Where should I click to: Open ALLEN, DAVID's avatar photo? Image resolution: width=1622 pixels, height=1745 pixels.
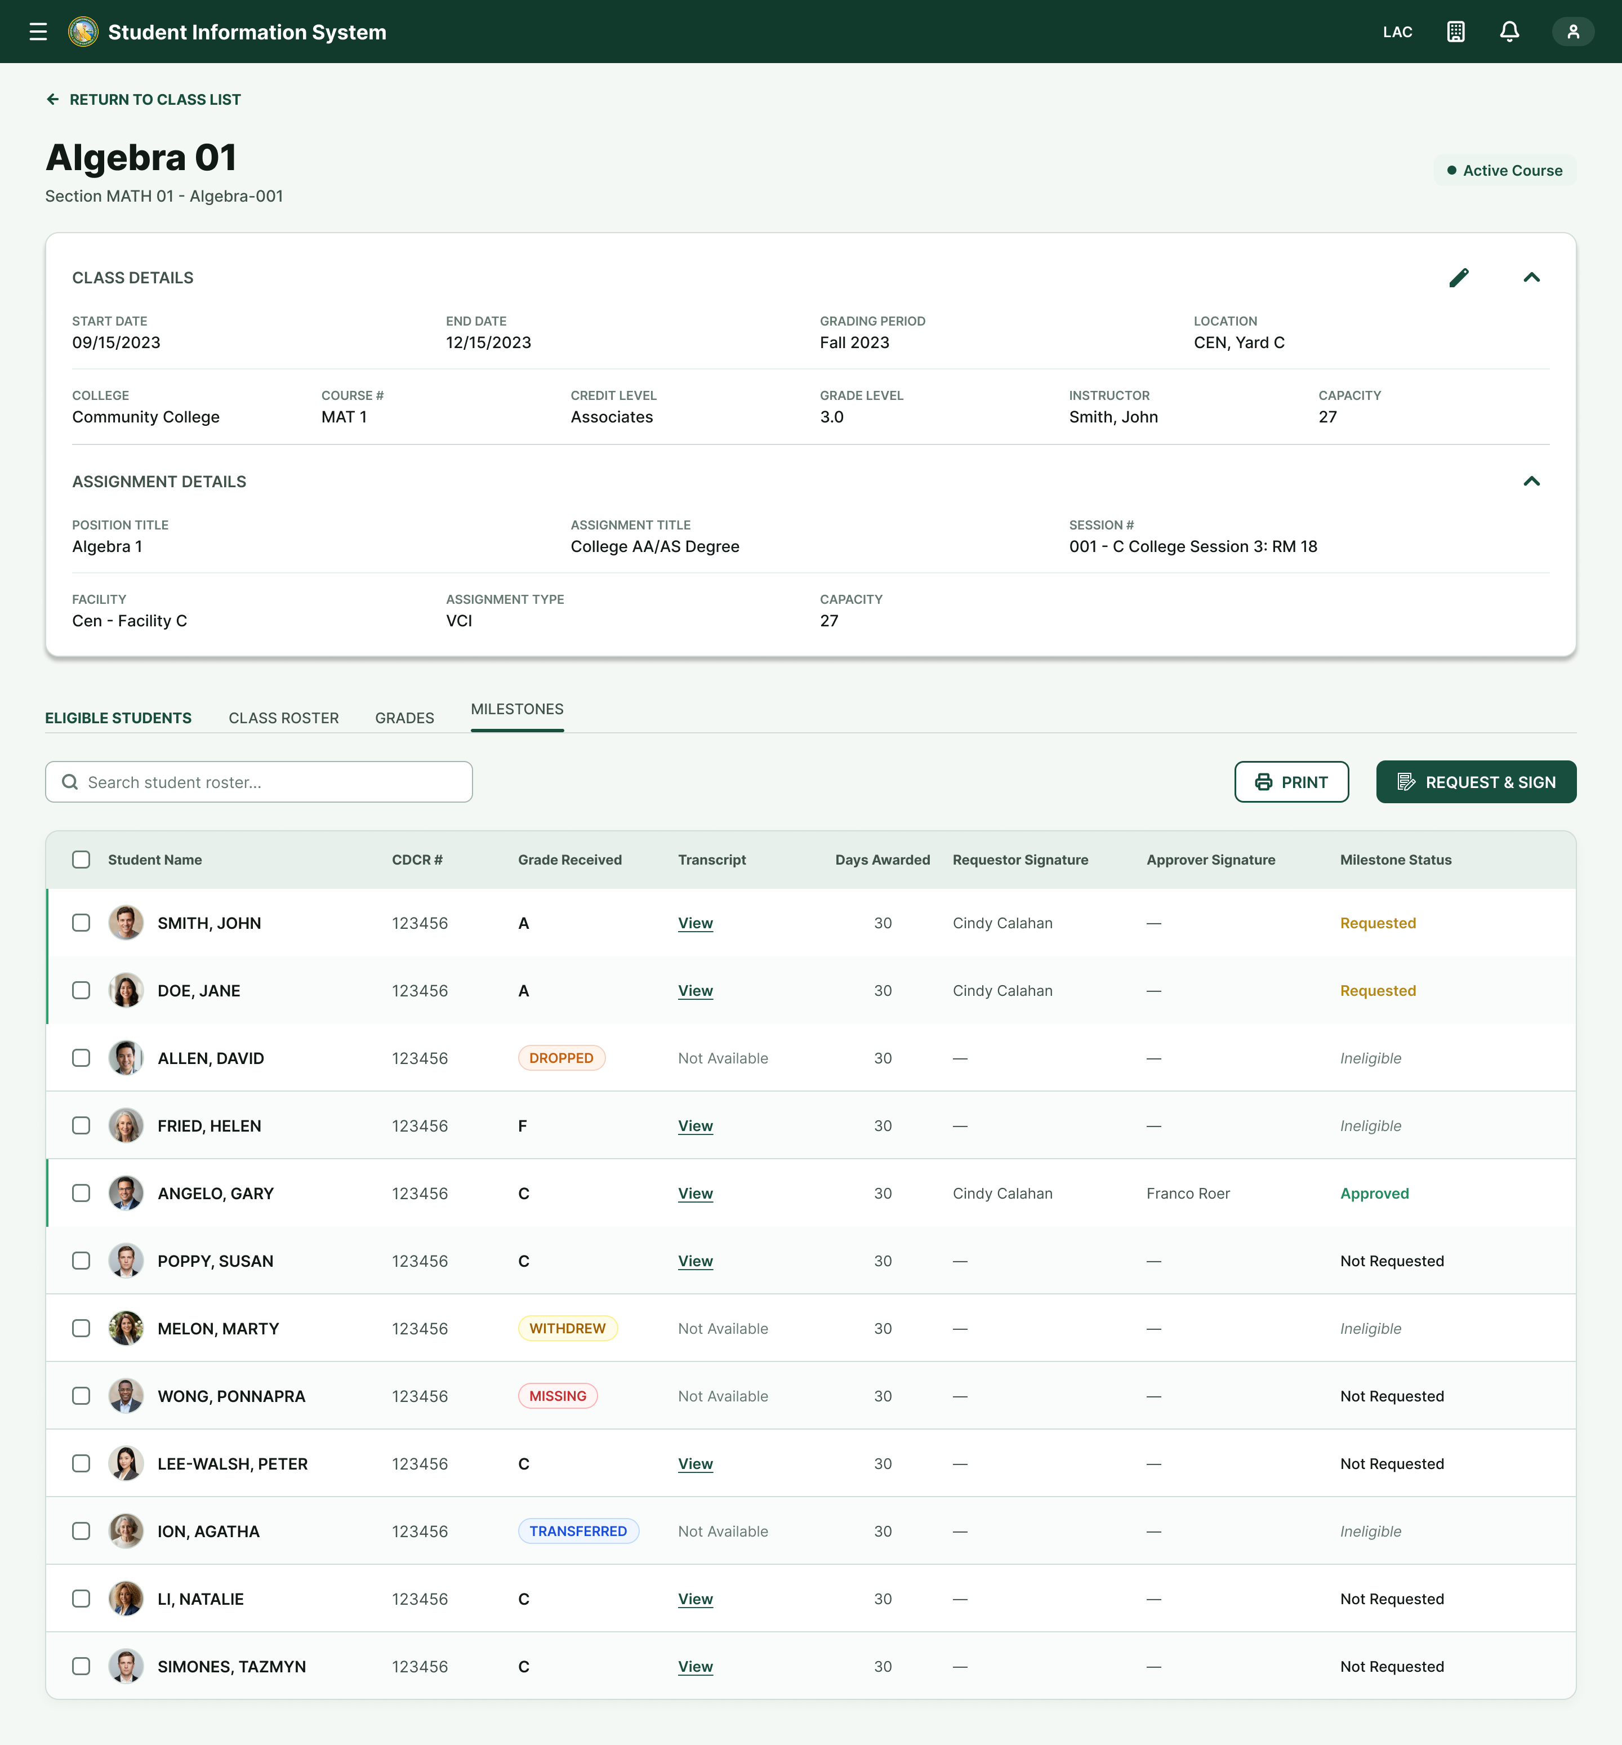[126, 1058]
